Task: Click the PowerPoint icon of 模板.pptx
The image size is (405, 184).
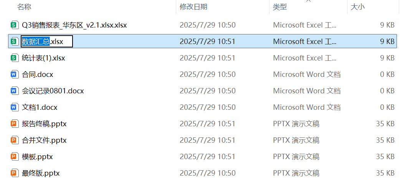Action: [x=15, y=157]
